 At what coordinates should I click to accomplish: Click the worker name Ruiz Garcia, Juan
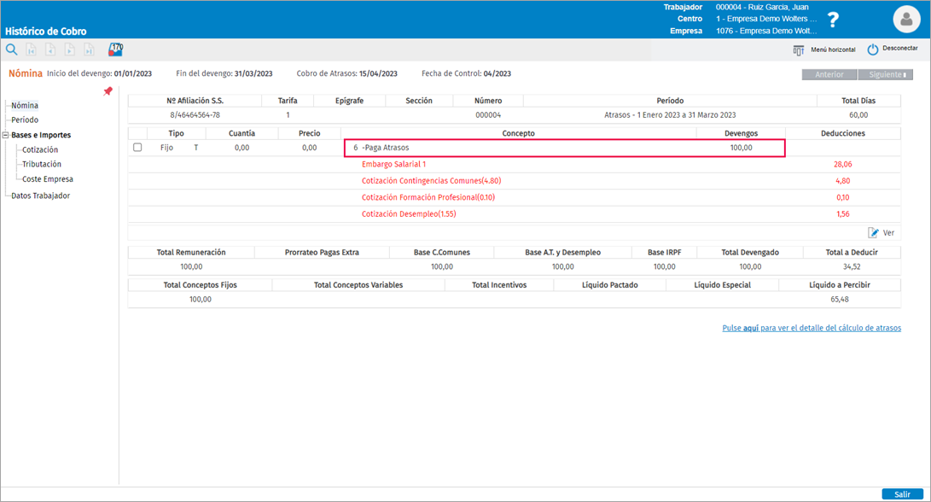pos(762,7)
